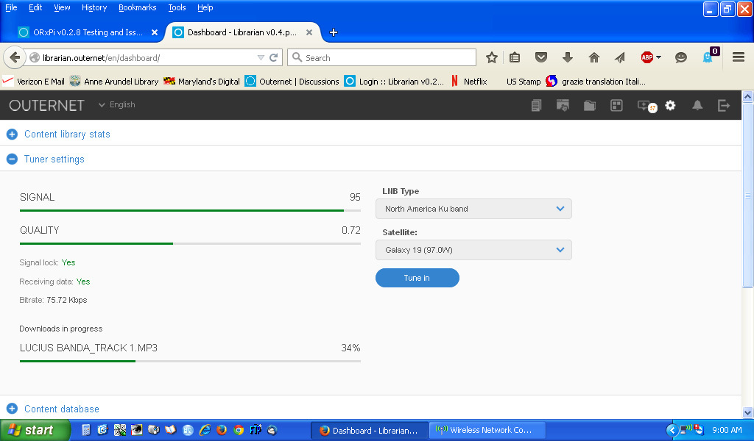Open the Windows start button
This screenshot has height=441, width=754.
[x=35, y=430]
